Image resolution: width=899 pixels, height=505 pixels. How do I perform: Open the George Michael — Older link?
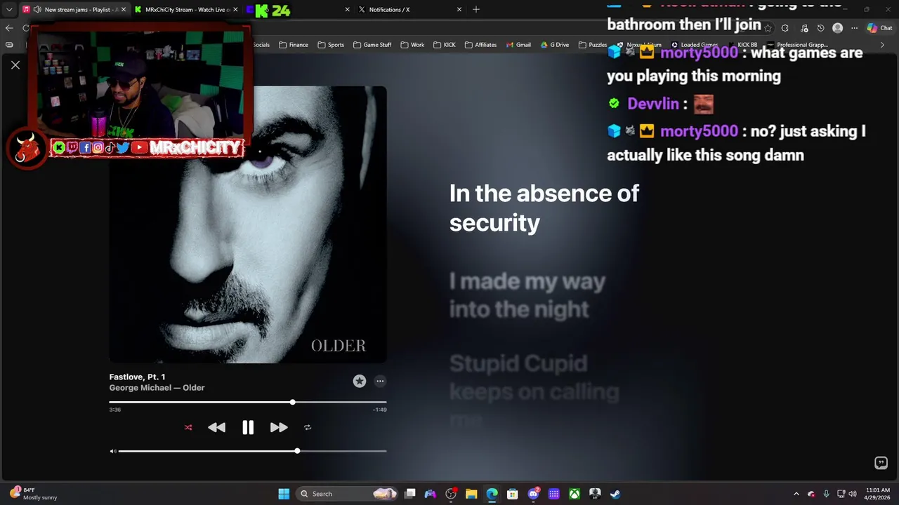157,388
